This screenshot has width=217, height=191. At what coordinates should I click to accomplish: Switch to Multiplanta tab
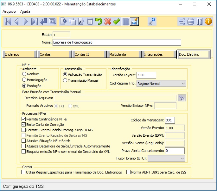click(x=124, y=54)
